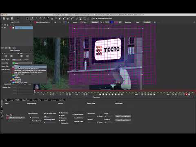Select Manual Track radio option
The width and height of the screenshot is (196, 147).
(73, 121)
